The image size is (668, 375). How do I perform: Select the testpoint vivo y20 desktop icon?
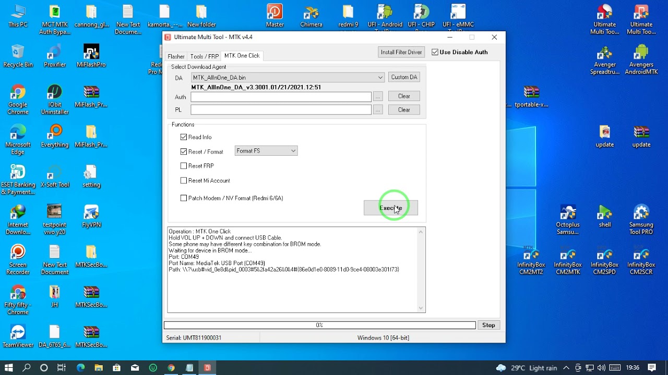54,219
